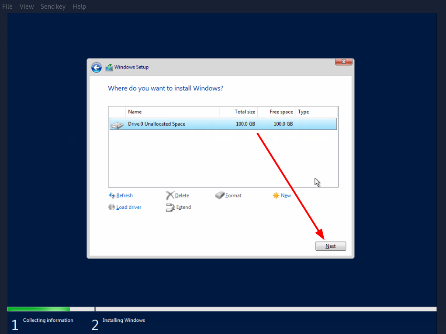Click the Refresh arrows icon
The height and width of the screenshot is (334, 446).
[111, 195]
